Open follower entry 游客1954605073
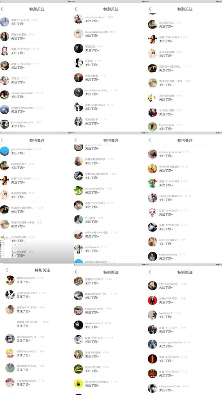Viewport: 222px width, 395px height. click(111, 107)
